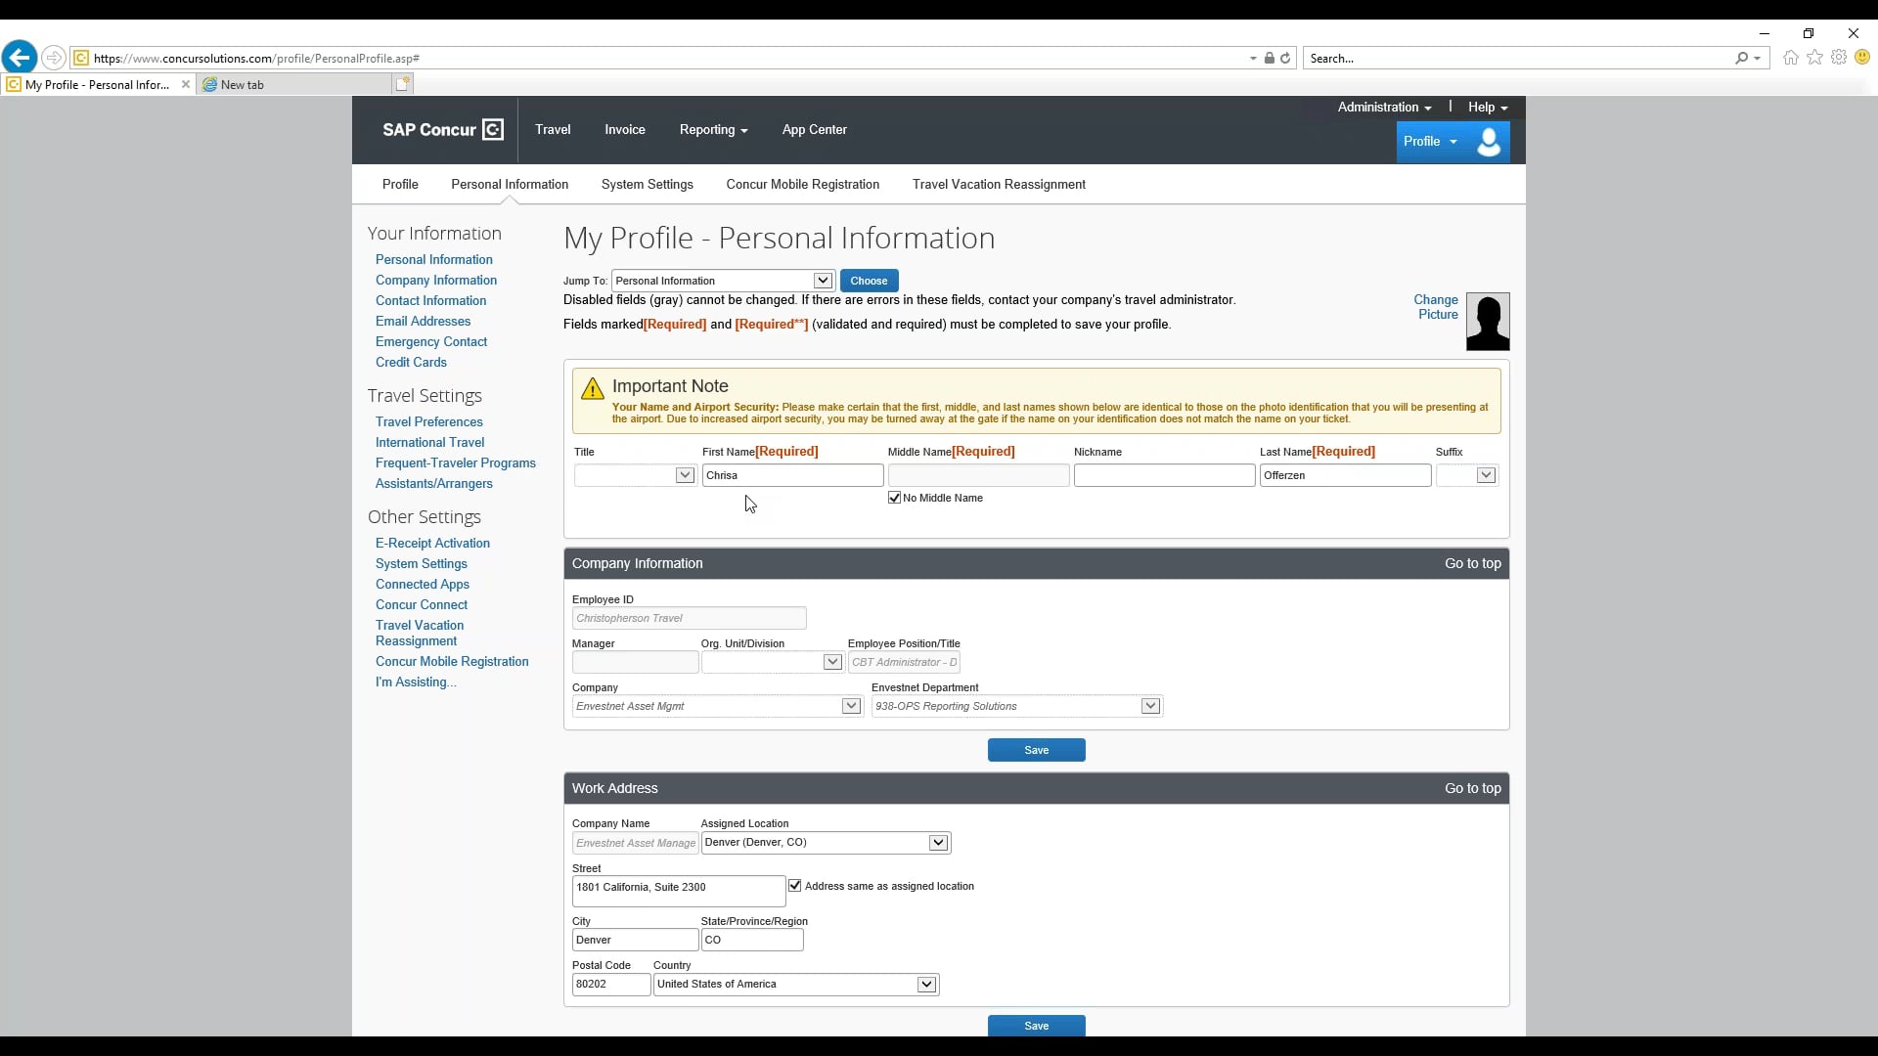Click the browser home icon
This screenshot has height=1056, width=1878.
click(1790, 58)
